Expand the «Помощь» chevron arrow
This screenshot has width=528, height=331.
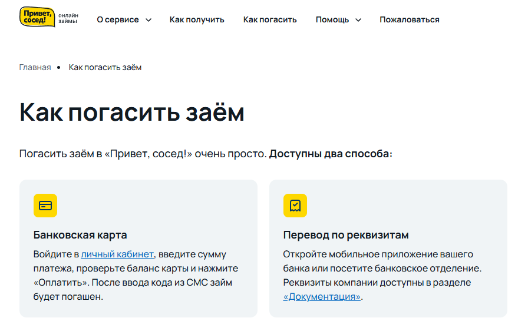pyautogui.click(x=358, y=20)
